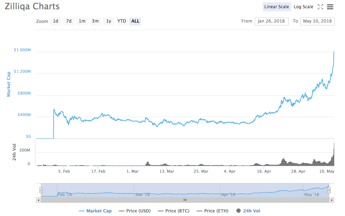Click the navigator scrollbar thumb grip

coord(185,200)
